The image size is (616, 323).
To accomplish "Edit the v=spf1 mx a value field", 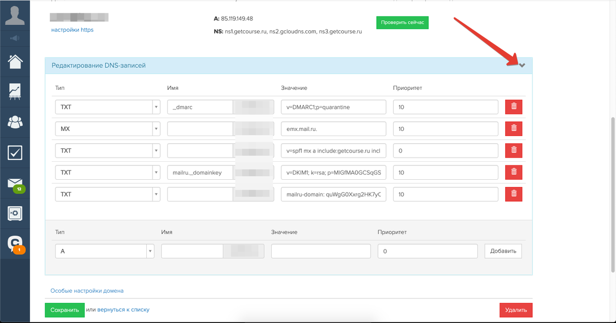I will point(333,150).
